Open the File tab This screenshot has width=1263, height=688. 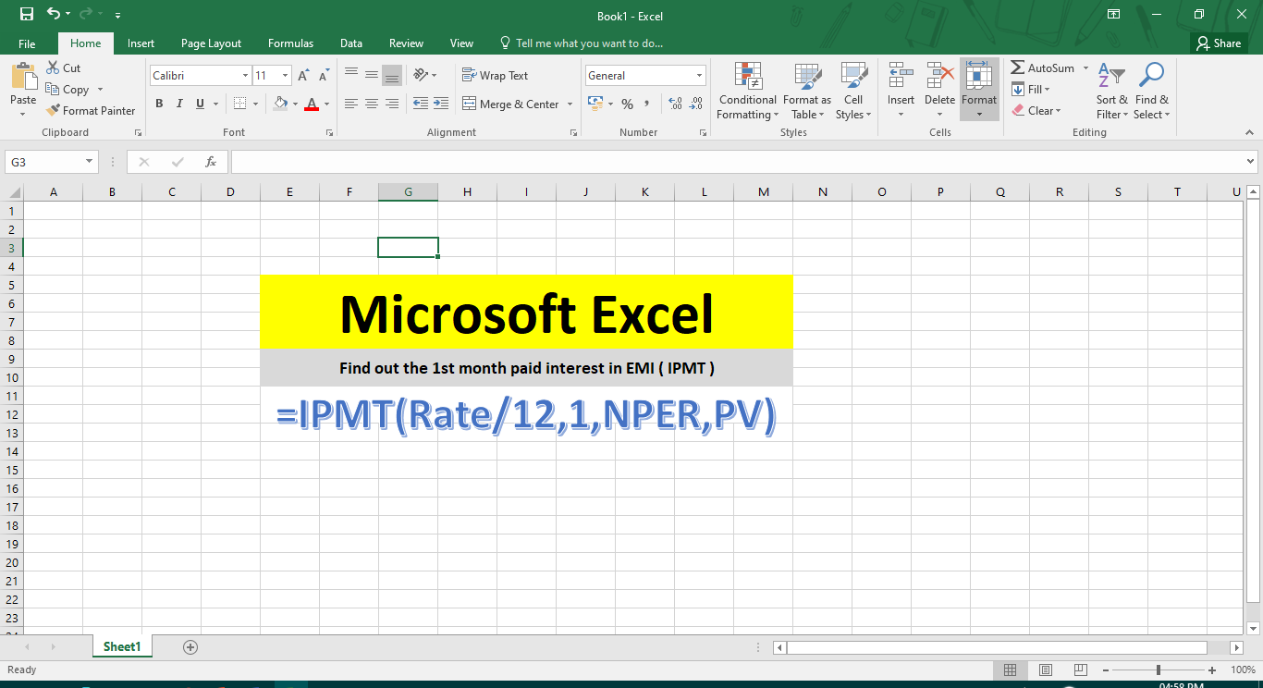27,43
